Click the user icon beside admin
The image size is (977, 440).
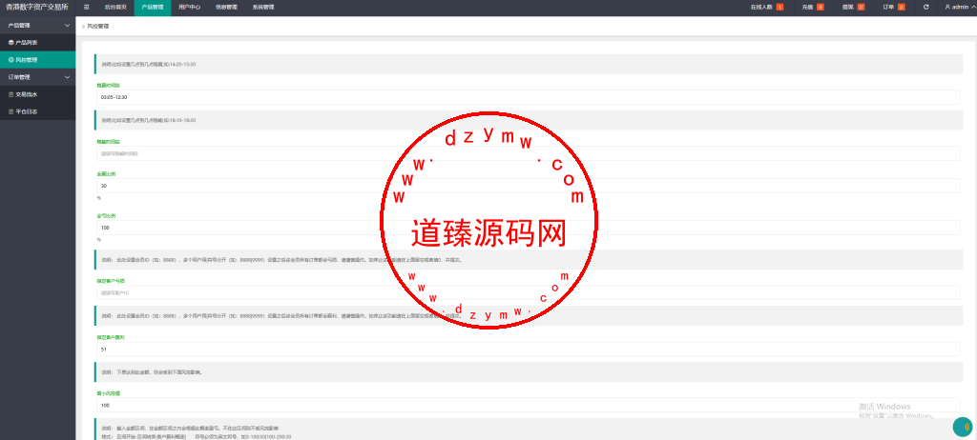pyautogui.click(x=948, y=8)
